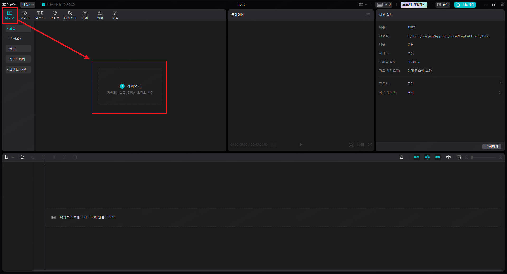Open the 메뉴 dropdown menu
This screenshot has width=507, height=274.
[28, 5]
